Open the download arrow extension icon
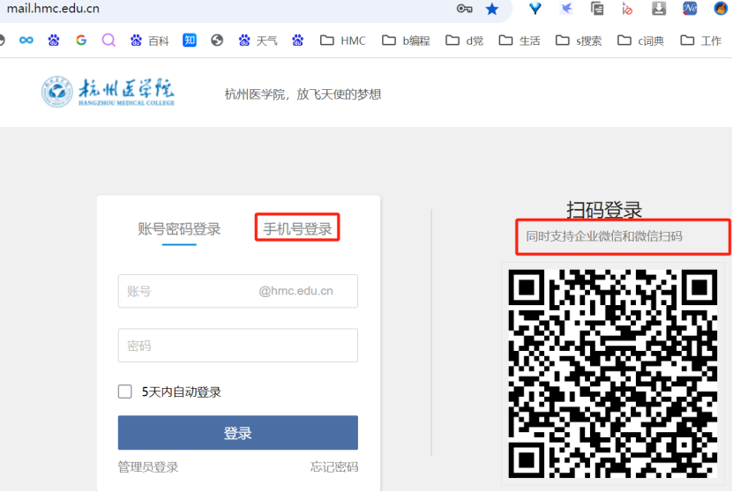The height and width of the screenshot is (492, 733). point(659,9)
